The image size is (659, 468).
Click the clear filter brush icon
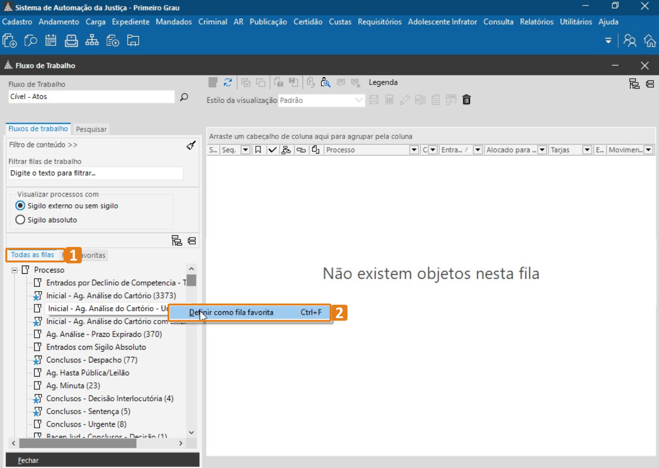[191, 145]
